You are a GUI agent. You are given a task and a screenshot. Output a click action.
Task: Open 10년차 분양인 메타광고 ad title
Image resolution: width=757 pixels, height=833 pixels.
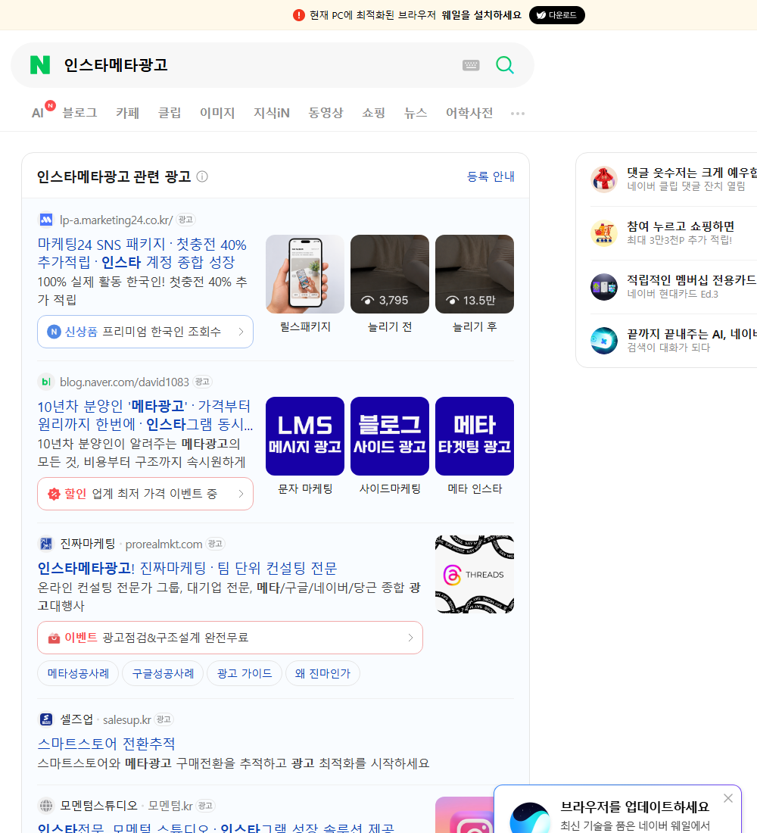coord(145,416)
